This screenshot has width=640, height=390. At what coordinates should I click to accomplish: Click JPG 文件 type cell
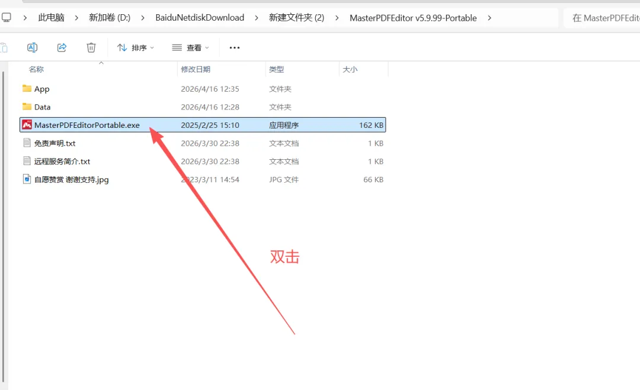284,180
